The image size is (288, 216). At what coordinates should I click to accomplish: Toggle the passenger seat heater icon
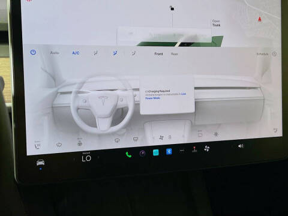(275, 130)
